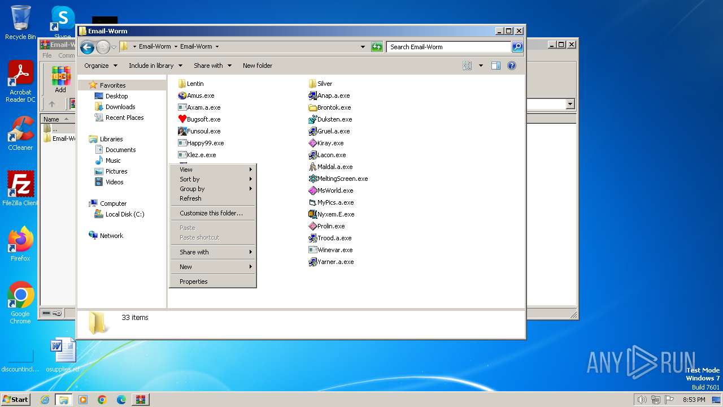Open WinRAR address dropdown arrow
This screenshot has height=407, width=723.
[570, 104]
